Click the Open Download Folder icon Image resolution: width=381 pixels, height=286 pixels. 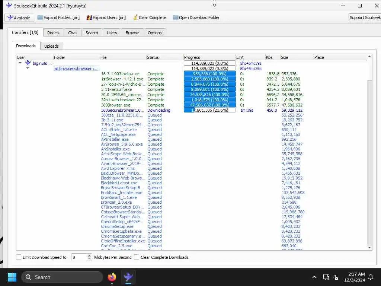[x=176, y=18]
